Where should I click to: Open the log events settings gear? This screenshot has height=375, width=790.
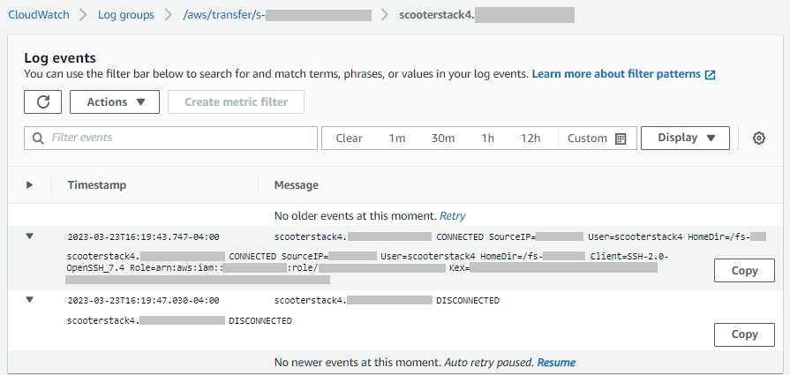758,139
